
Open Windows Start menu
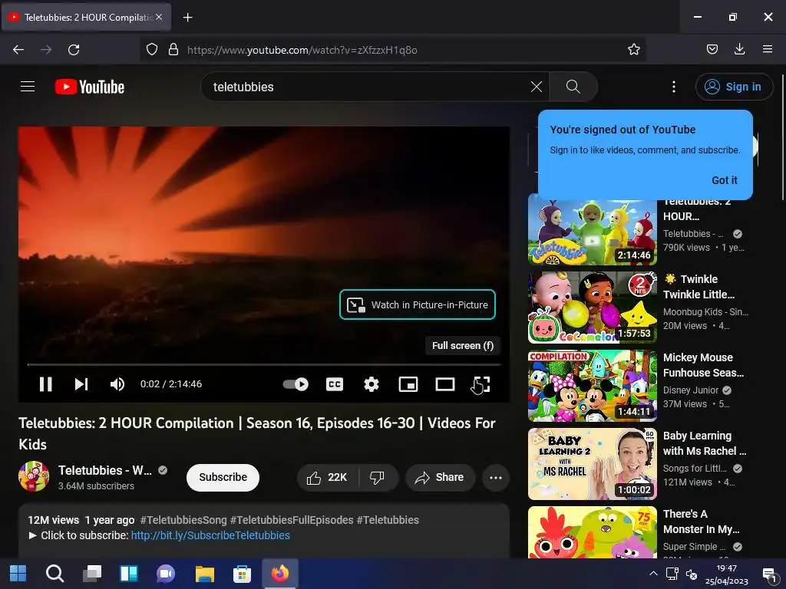(x=18, y=574)
